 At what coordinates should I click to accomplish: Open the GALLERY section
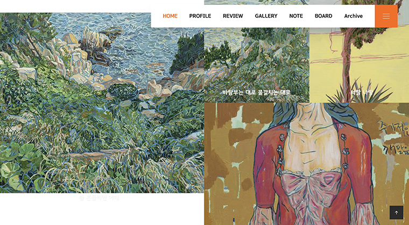pos(266,16)
